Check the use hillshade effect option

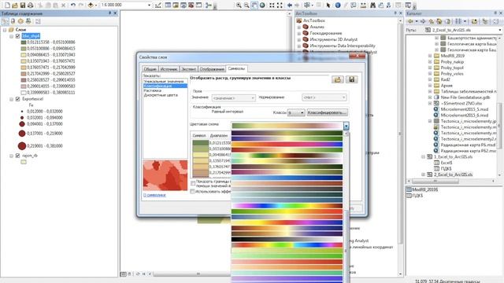192,192
